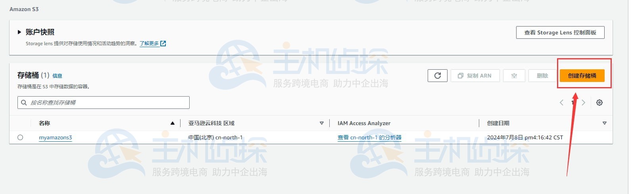Click the orange 创建存储桶 button

click(x=582, y=76)
